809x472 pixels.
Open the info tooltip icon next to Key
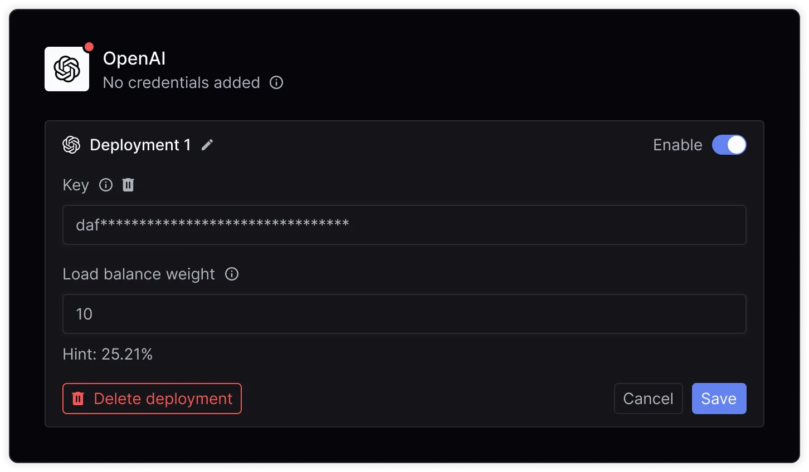(106, 185)
